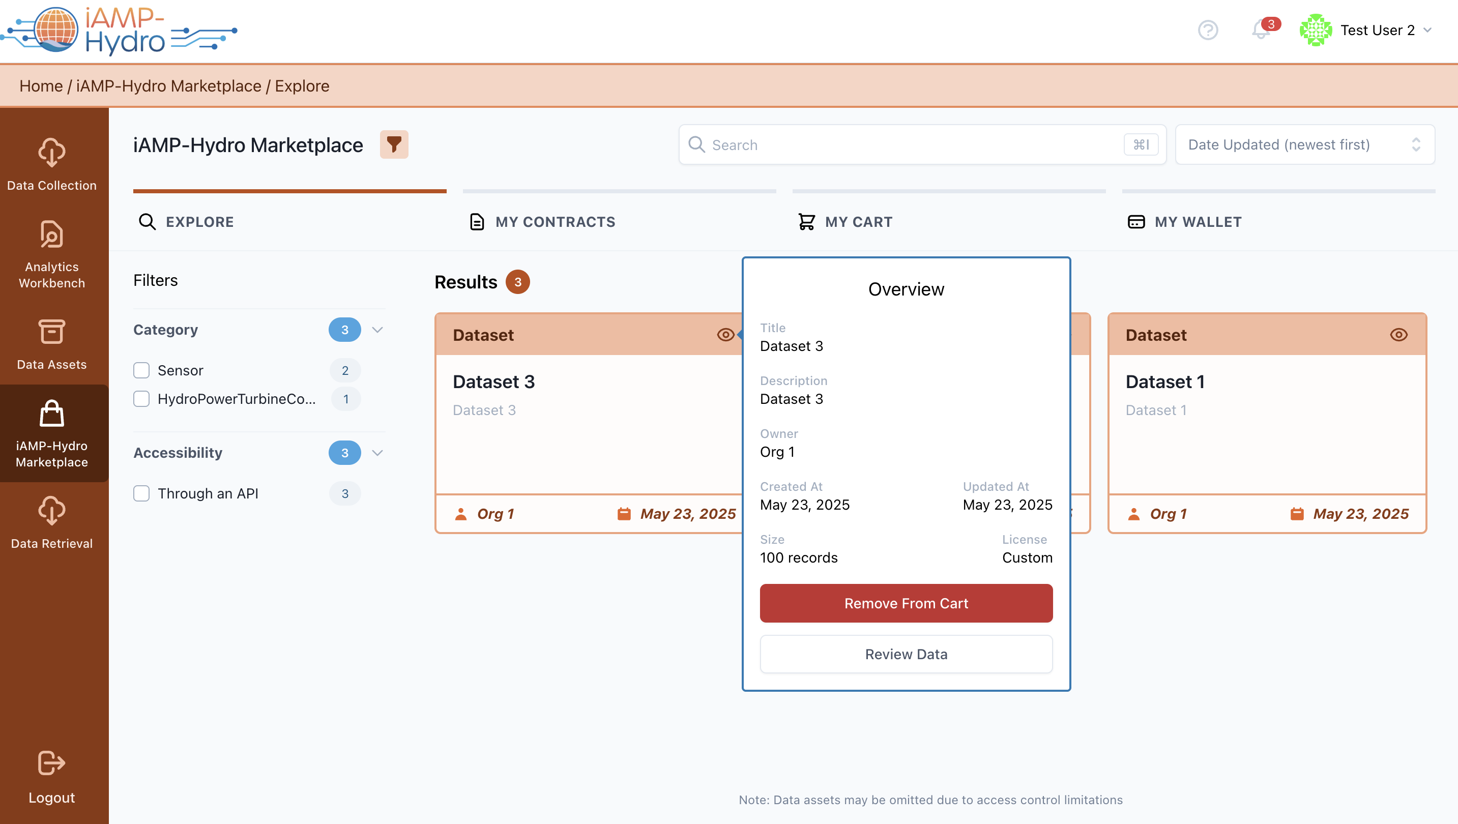Tick the Through an API checkbox
The width and height of the screenshot is (1458, 824).
(x=141, y=493)
